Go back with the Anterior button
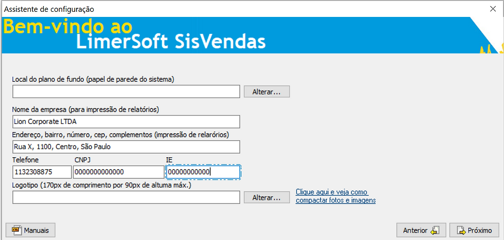The width and height of the screenshot is (504, 240). pyautogui.click(x=421, y=230)
